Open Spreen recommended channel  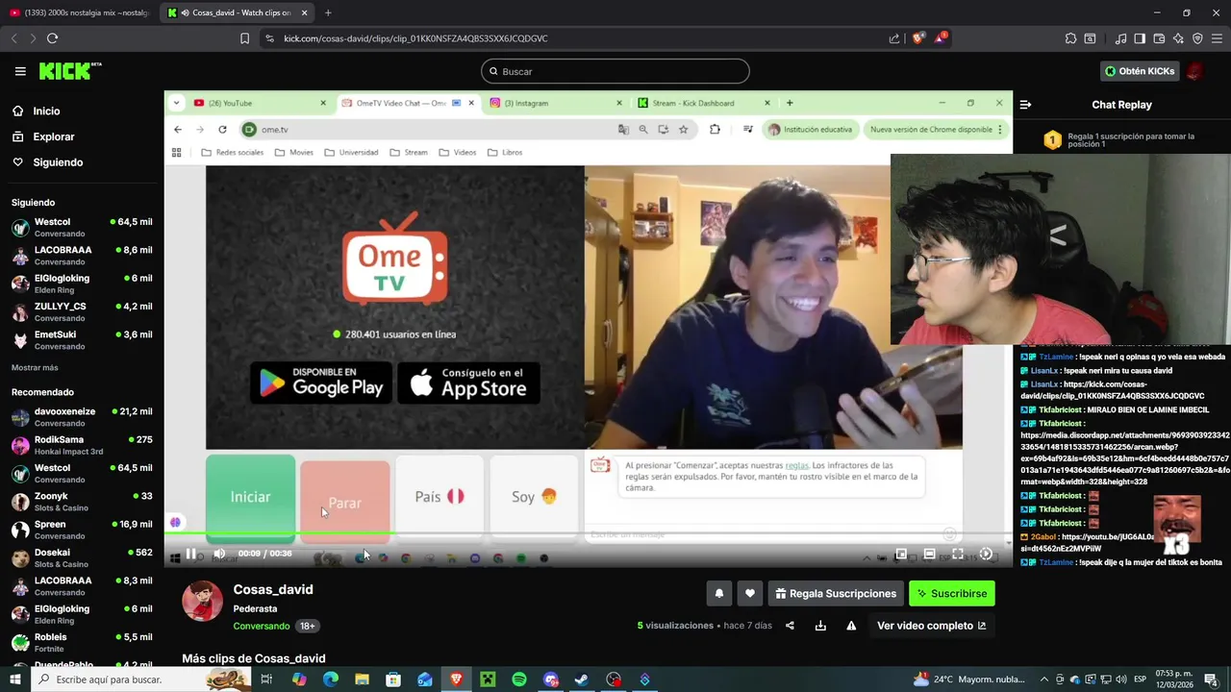[82, 530]
